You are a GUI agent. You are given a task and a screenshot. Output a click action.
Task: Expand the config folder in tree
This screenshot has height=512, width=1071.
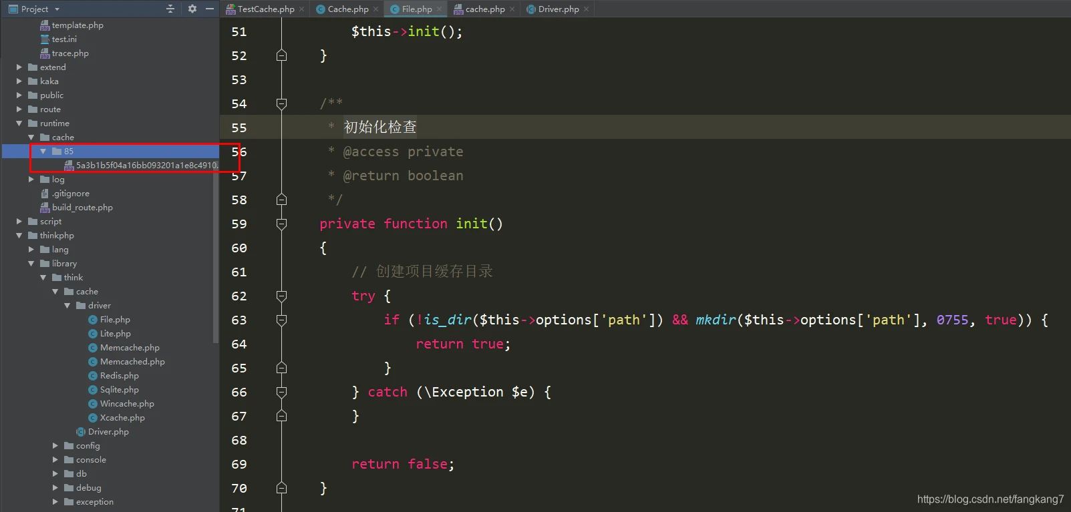[55, 446]
